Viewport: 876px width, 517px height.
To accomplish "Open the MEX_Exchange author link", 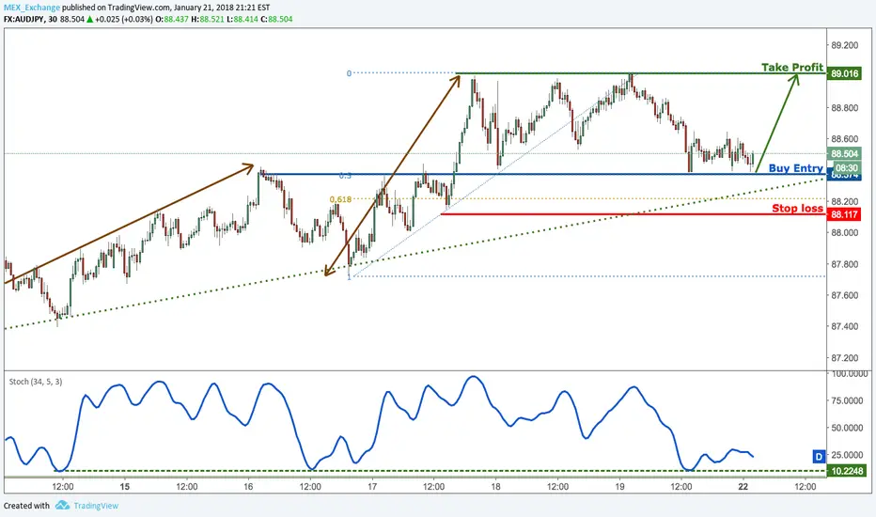I will [x=32, y=8].
